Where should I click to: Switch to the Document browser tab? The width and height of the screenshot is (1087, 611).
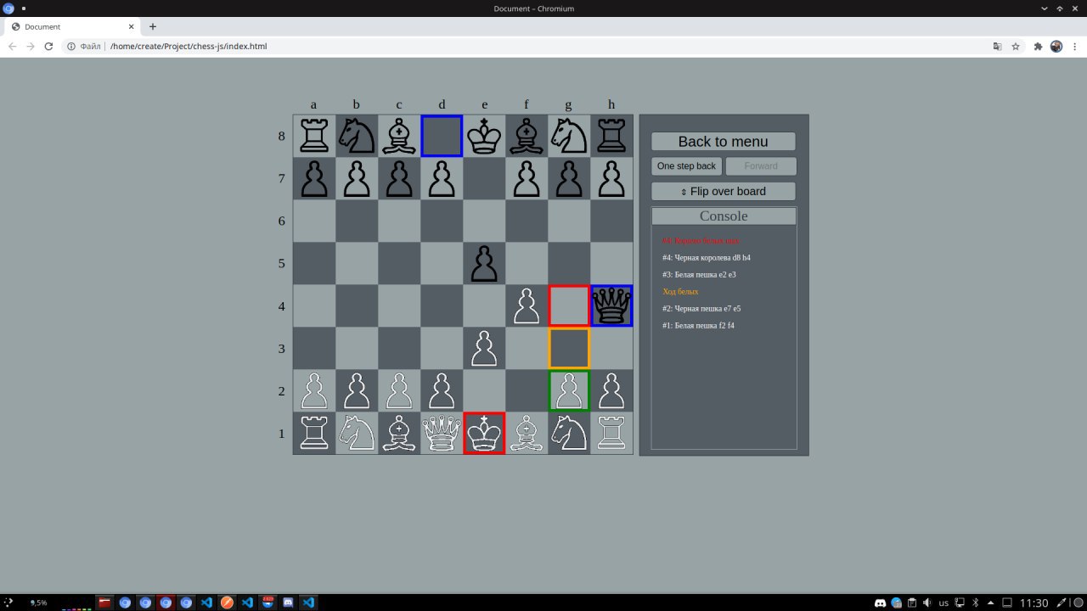(70, 26)
